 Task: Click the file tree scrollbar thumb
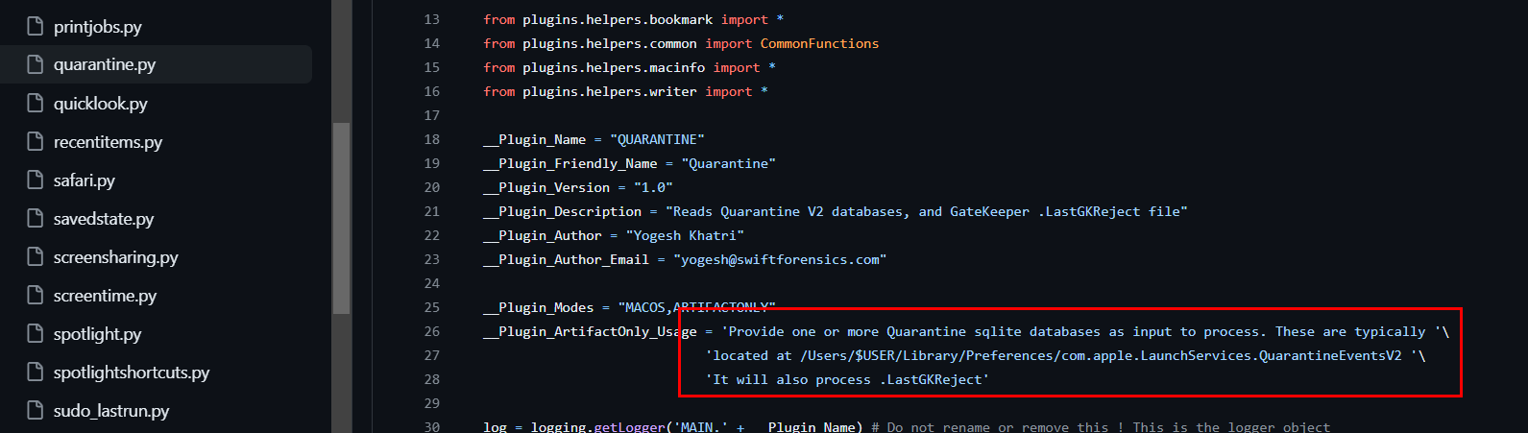(x=341, y=218)
